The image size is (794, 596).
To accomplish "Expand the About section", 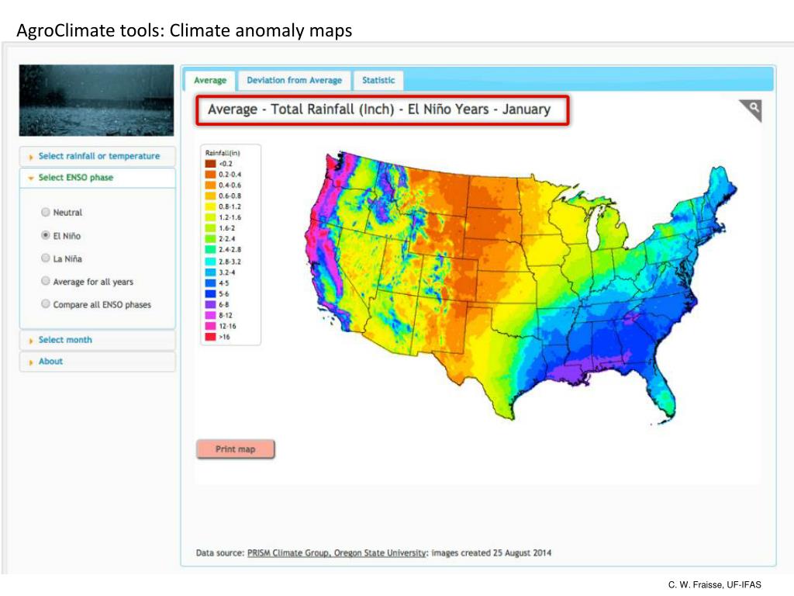I will (x=98, y=362).
